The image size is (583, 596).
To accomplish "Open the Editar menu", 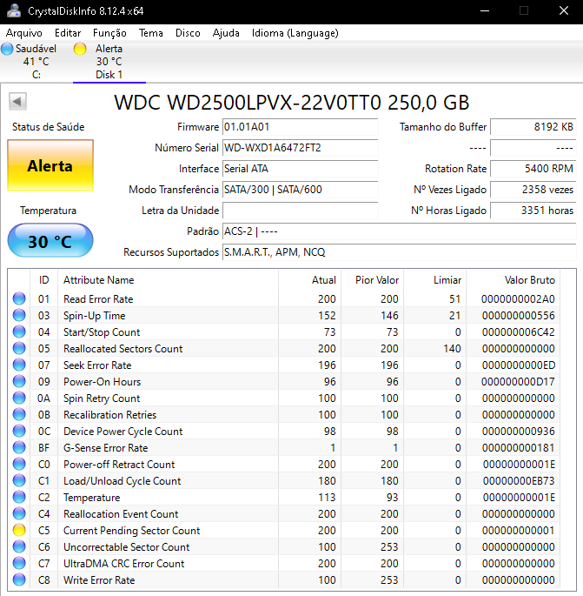I will click(x=68, y=33).
